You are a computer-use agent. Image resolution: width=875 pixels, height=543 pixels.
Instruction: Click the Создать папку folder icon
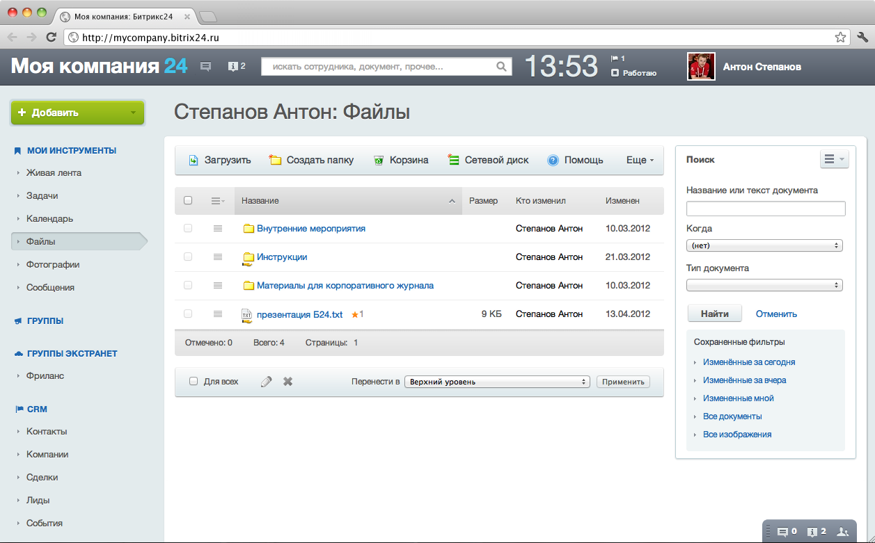pyautogui.click(x=275, y=160)
